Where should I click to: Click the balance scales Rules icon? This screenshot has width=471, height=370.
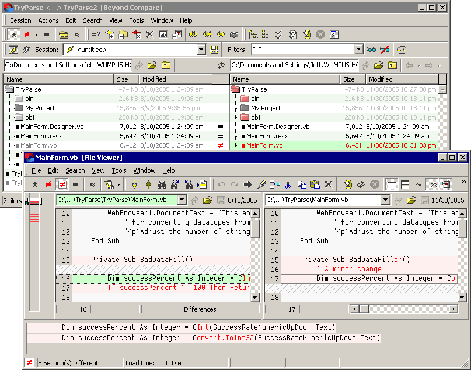[402, 50]
